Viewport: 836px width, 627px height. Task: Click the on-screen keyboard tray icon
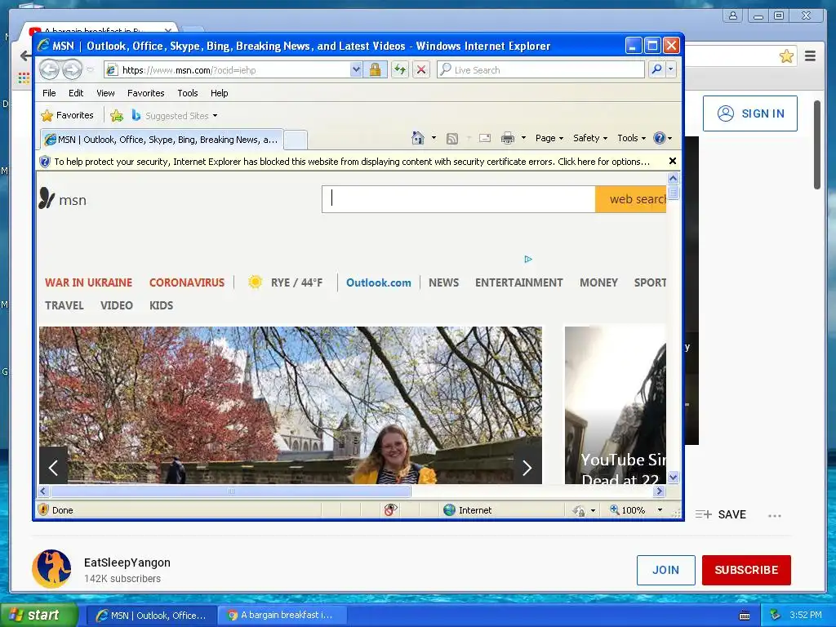(x=745, y=616)
